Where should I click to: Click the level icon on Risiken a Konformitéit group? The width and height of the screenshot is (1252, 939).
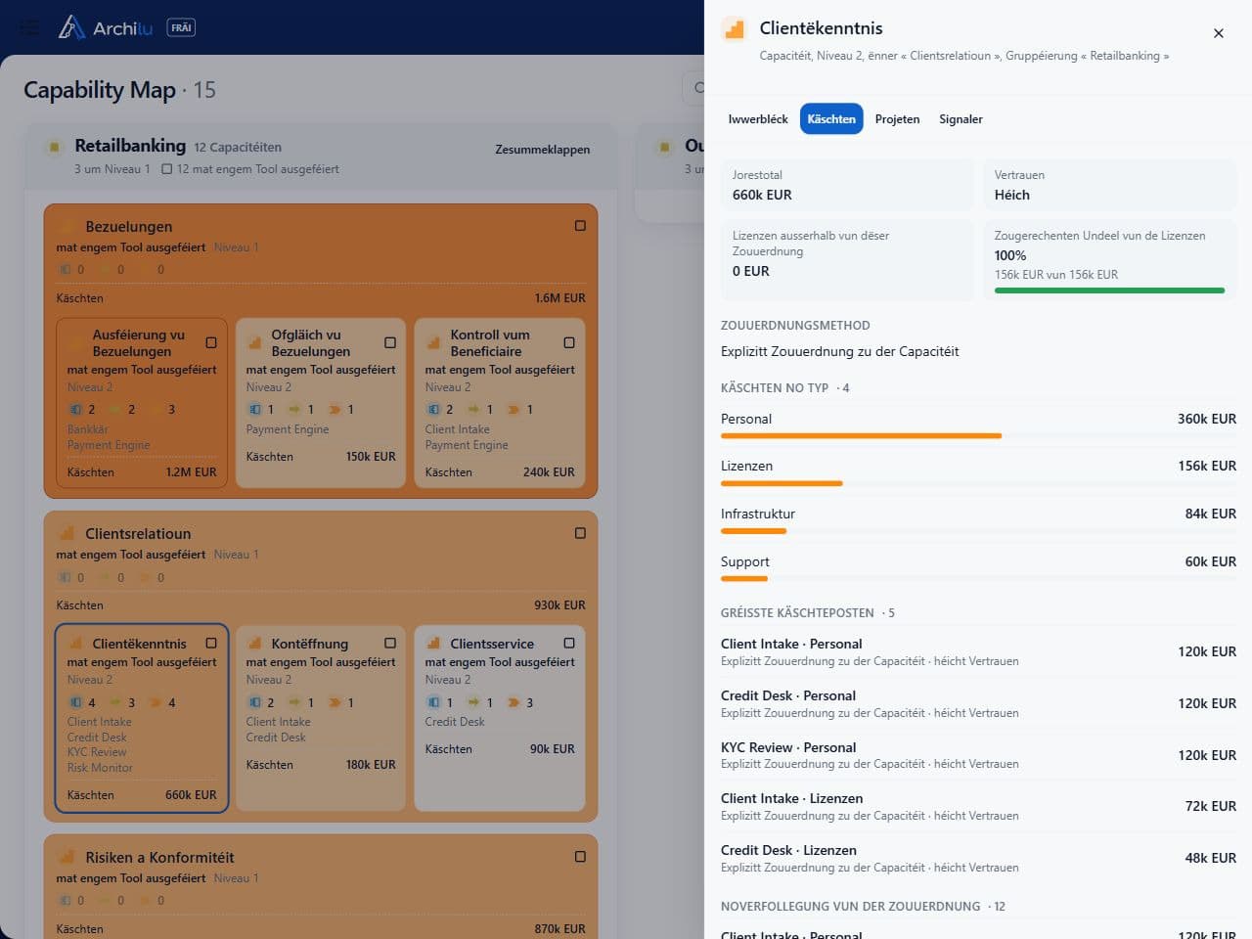[x=67, y=858]
